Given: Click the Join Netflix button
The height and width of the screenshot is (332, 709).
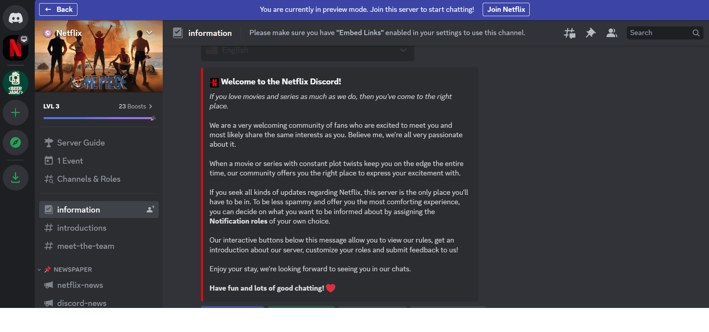Looking at the screenshot, I should [506, 9].
